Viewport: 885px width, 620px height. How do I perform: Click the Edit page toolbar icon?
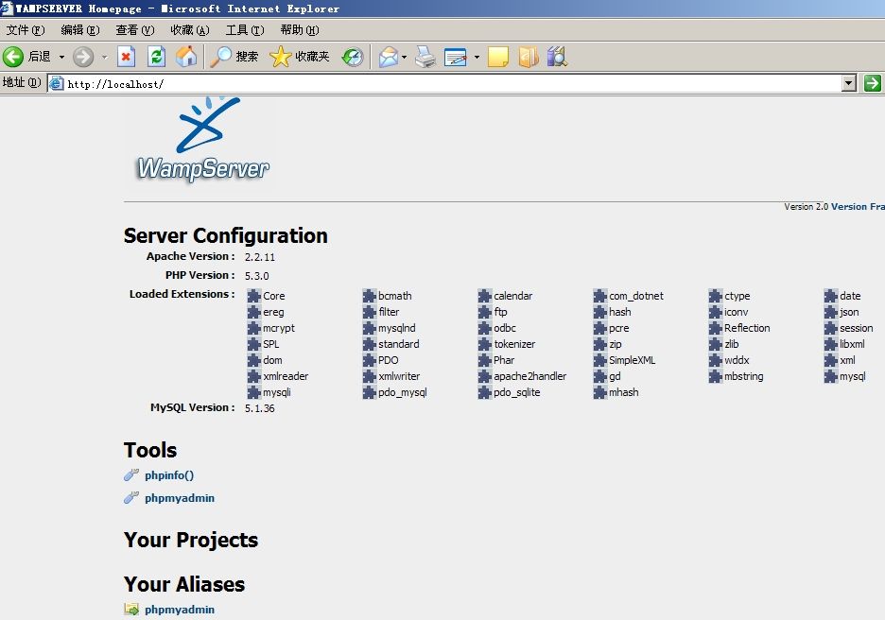[x=456, y=57]
